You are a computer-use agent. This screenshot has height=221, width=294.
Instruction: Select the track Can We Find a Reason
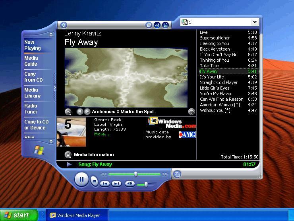pos(228,99)
